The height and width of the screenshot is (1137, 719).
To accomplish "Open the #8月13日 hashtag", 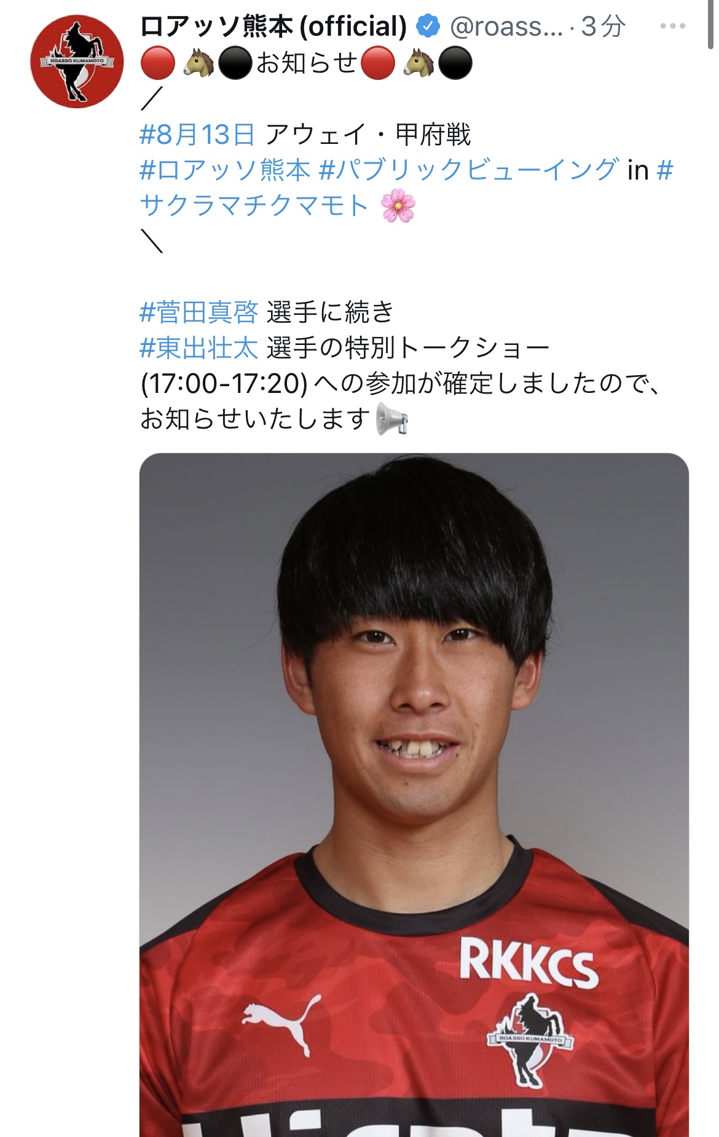I will click(x=197, y=135).
